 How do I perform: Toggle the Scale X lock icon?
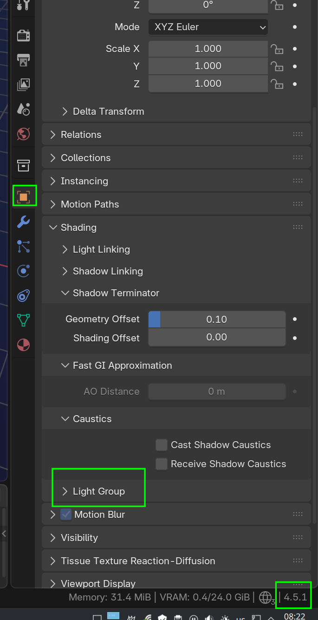(277, 49)
